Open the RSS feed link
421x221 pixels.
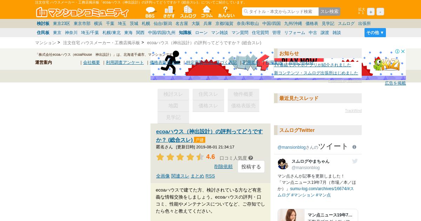pyautogui.click(x=210, y=176)
